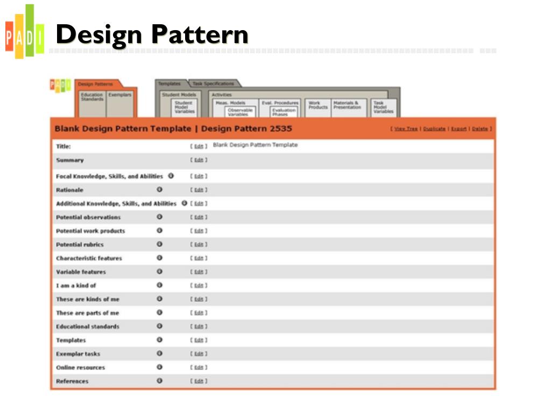Open Student Model Variables box
Screen dimensions: 551x413
point(185,107)
